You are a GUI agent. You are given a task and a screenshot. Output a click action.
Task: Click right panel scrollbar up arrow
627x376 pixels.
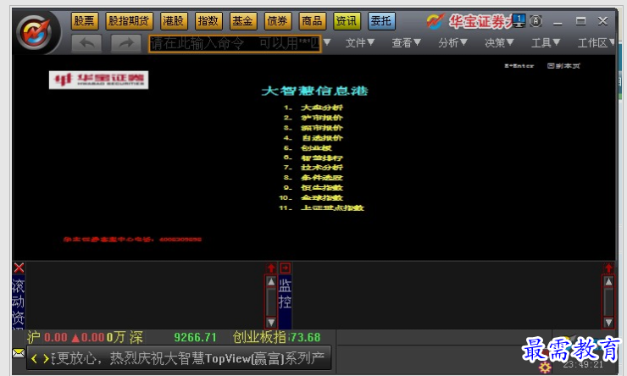click(x=608, y=282)
